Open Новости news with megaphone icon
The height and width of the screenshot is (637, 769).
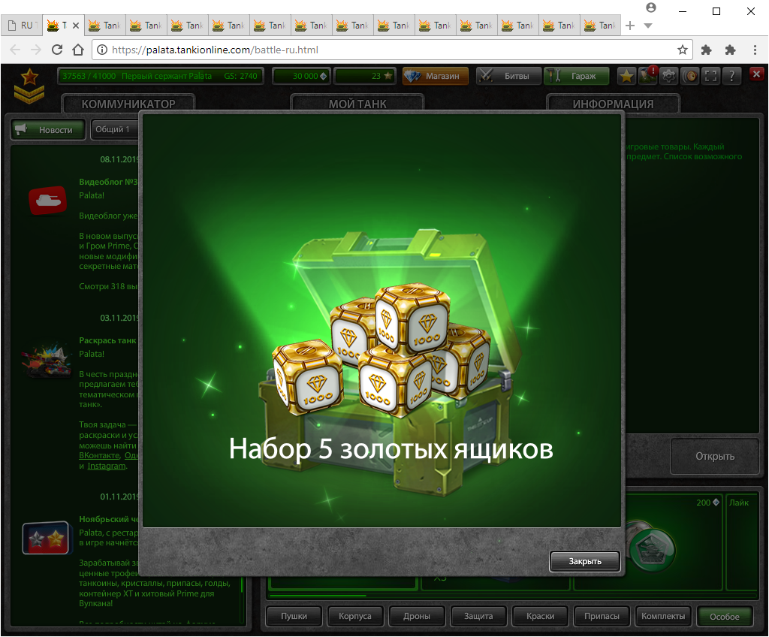pyautogui.click(x=48, y=129)
